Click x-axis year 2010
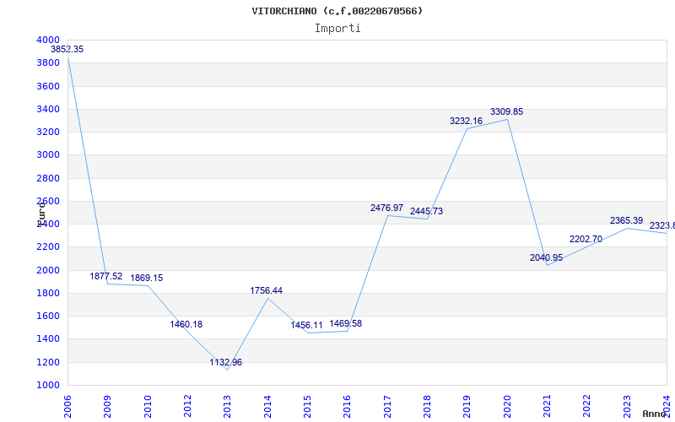 point(148,406)
